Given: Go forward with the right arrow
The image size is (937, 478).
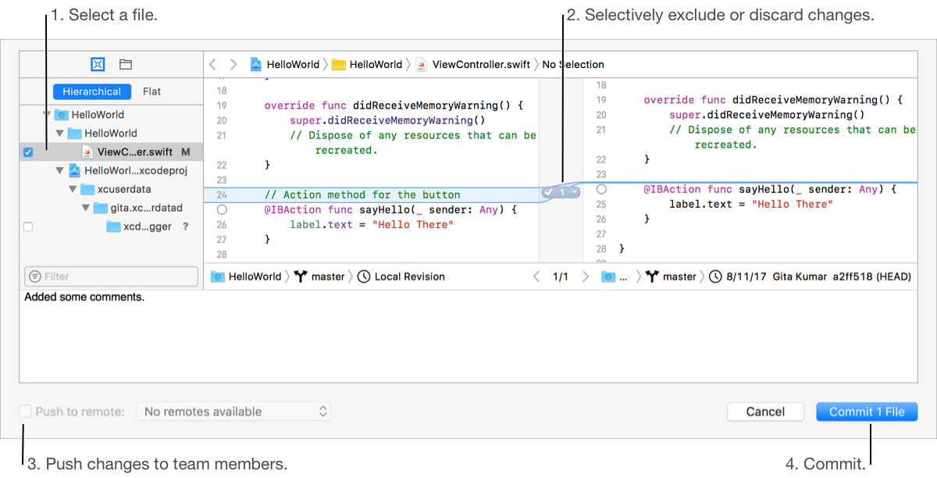Looking at the screenshot, I should (x=233, y=65).
